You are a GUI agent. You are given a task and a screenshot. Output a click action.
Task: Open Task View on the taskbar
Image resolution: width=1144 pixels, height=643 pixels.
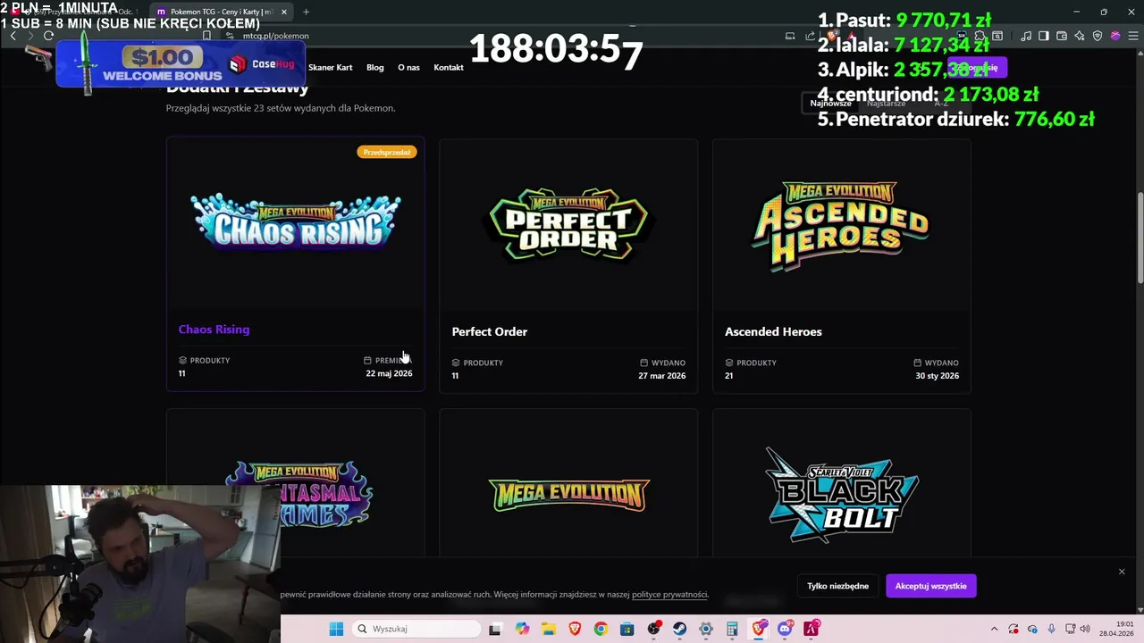pyautogui.click(x=496, y=629)
